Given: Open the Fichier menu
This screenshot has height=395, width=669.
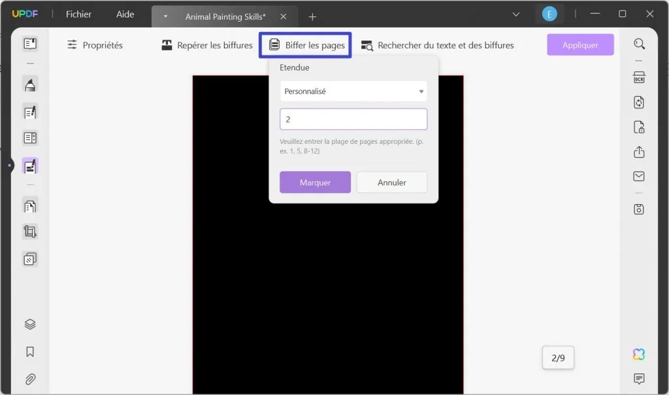Looking at the screenshot, I should pyautogui.click(x=77, y=14).
